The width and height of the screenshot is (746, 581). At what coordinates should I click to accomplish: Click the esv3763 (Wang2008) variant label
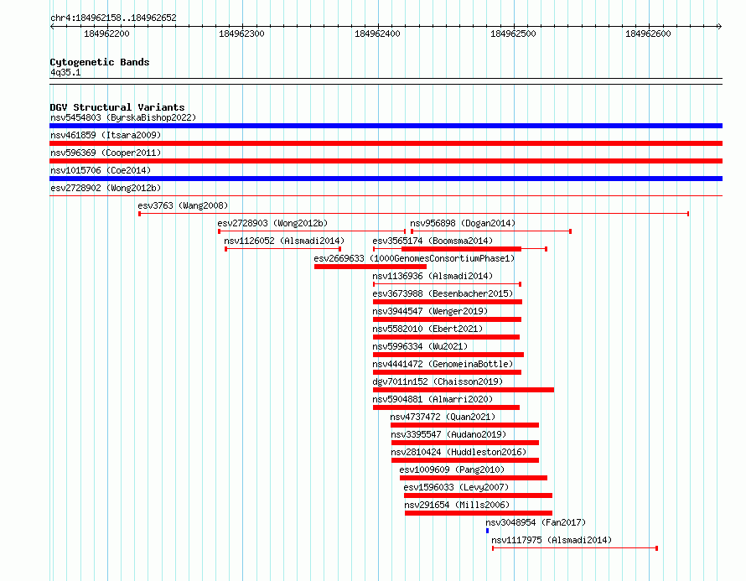point(183,205)
